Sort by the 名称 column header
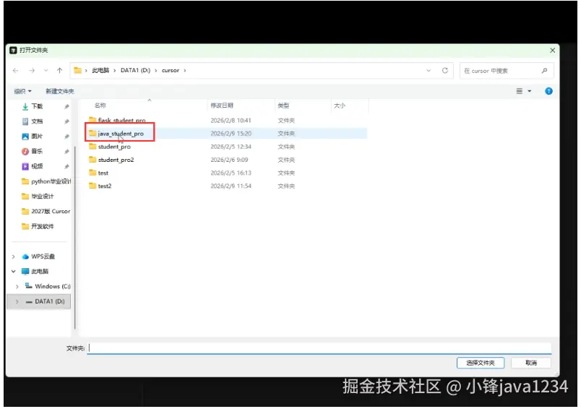 tap(100, 106)
